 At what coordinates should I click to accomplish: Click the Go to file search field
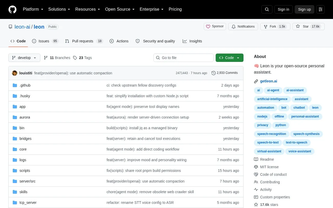coord(183,58)
